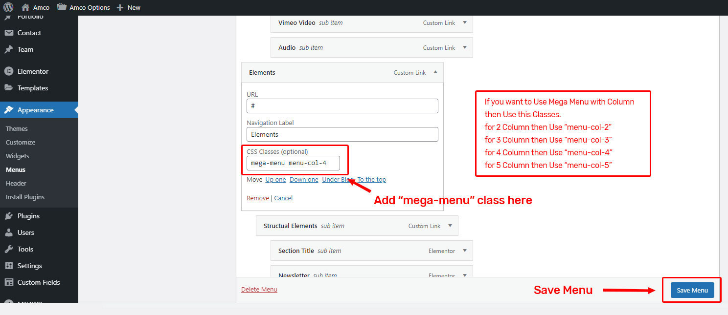Open Elementor from the sidebar icon
This screenshot has height=315, width=728.
click(x=8, y=71)
